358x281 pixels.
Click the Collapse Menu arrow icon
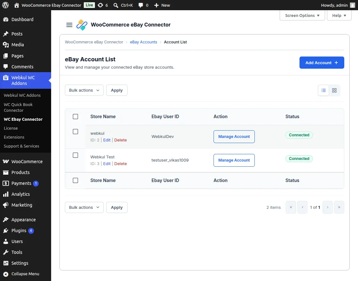click(x=6, y=274)
